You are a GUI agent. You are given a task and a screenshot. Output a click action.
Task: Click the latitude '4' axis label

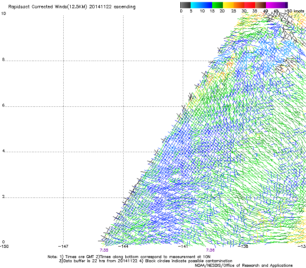coord(3,151)
